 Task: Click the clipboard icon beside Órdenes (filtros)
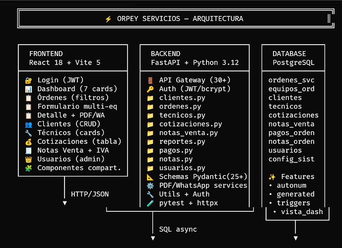28,98
